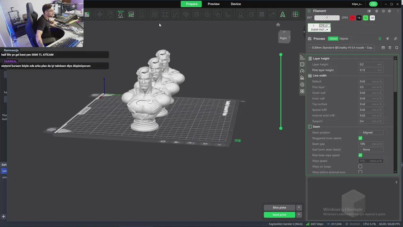Open Filament settings gear icon
The height and width of the screenshot is (227, 403).
(389, 11)
